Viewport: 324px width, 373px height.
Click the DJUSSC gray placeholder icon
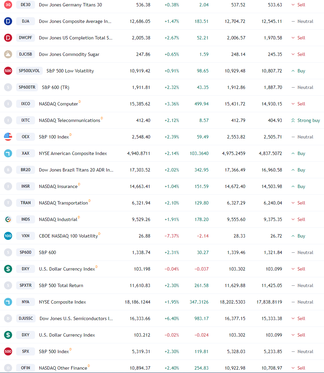click(8, 318)
